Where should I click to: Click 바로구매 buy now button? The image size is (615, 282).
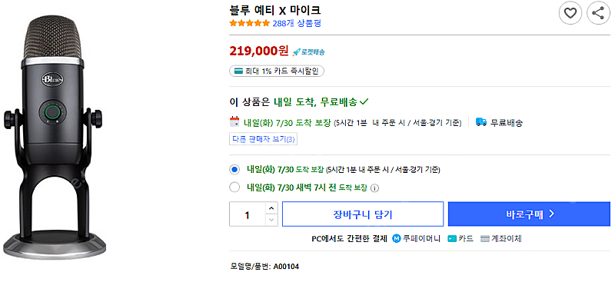coord(529,214)
